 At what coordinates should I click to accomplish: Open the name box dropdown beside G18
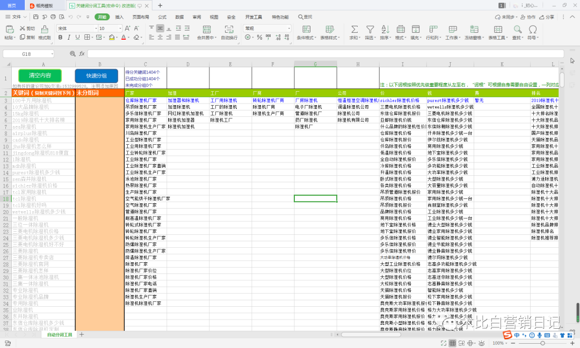(x=52, y=54)
